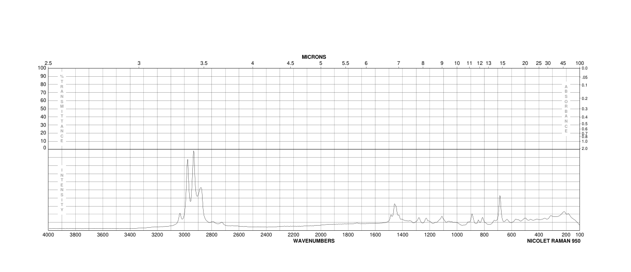The image size is (631, 272).
Task: Select the 50 percent transmittance tick label
Action: [x=43, y=109]
